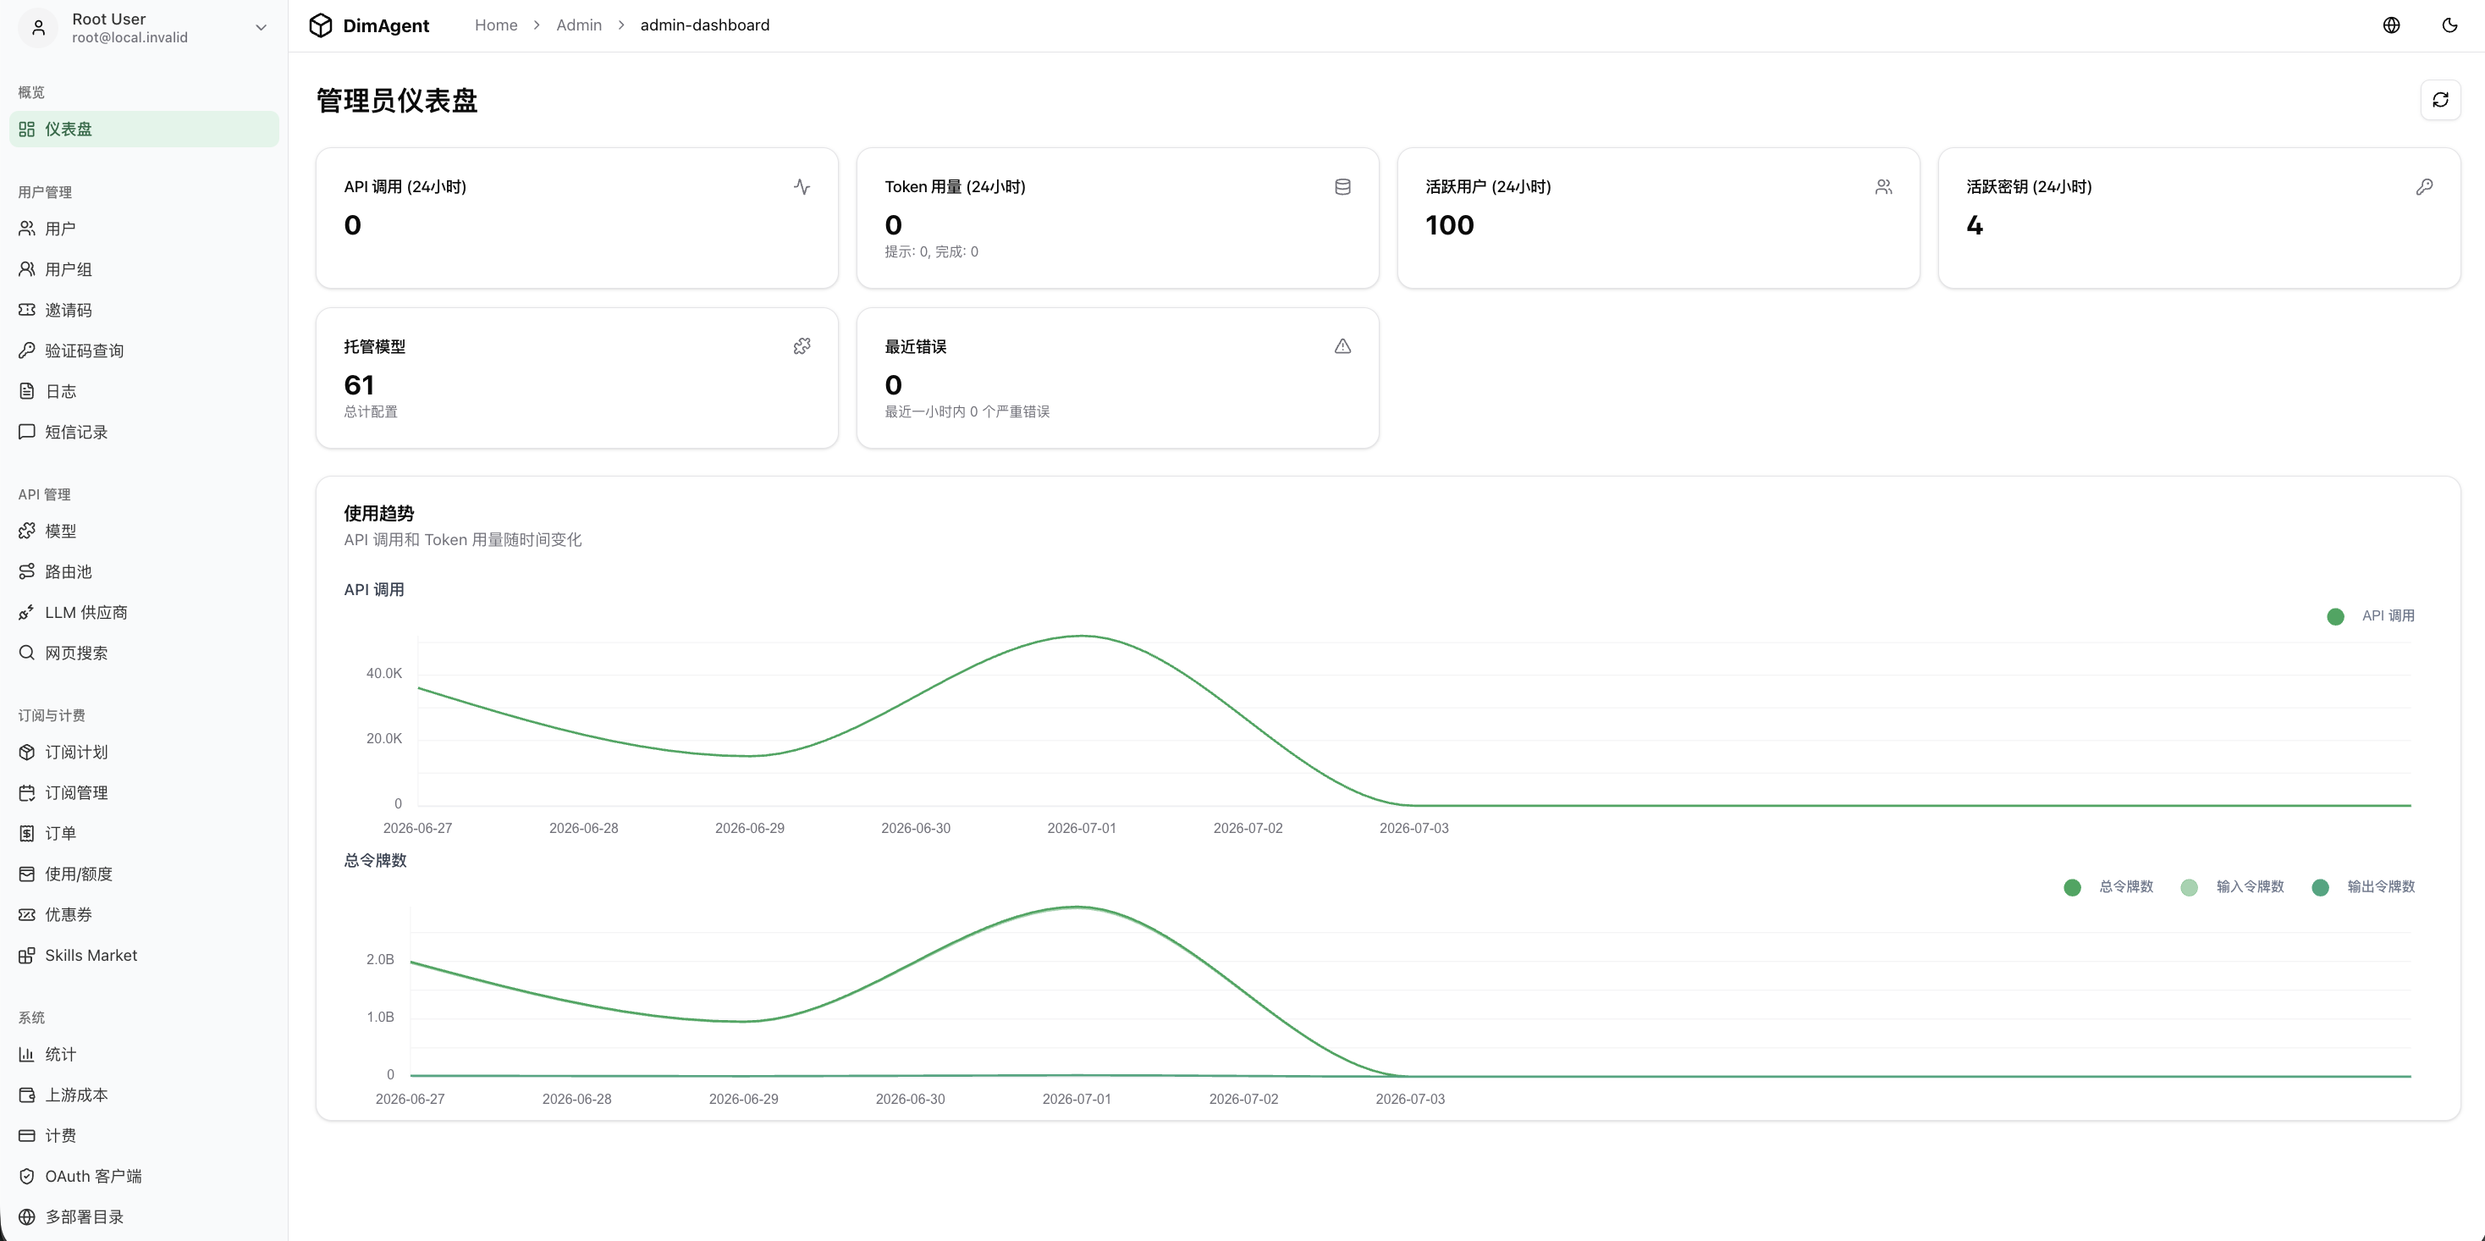
Task: Click 2026-06-29 label on 总令牌数 chart
Action: click(x=743, y=1099)
